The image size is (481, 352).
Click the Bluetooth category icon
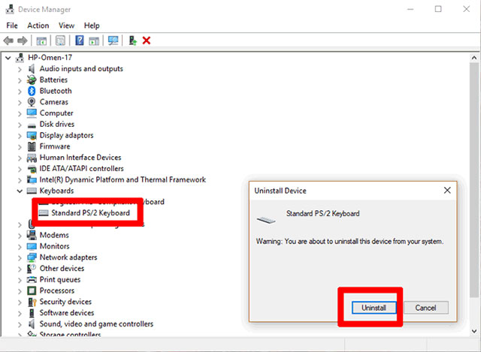[x=32, y=91]
